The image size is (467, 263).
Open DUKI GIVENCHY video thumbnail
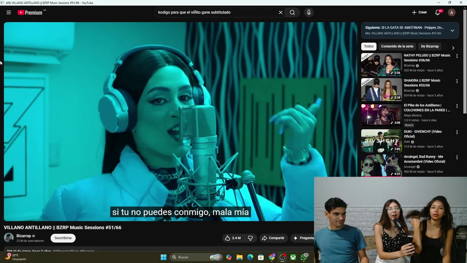[x=381, y=141]
